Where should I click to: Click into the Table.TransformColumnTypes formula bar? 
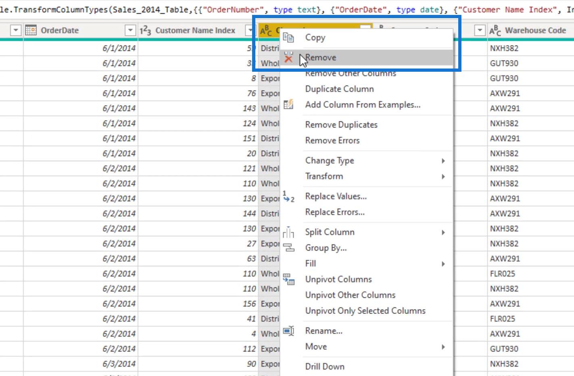pyautogui.click(x=287, y=9)
